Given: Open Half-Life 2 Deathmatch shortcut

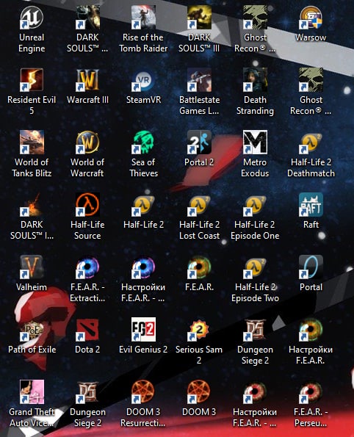Looking at the screenshot, I should pos(311,142).
